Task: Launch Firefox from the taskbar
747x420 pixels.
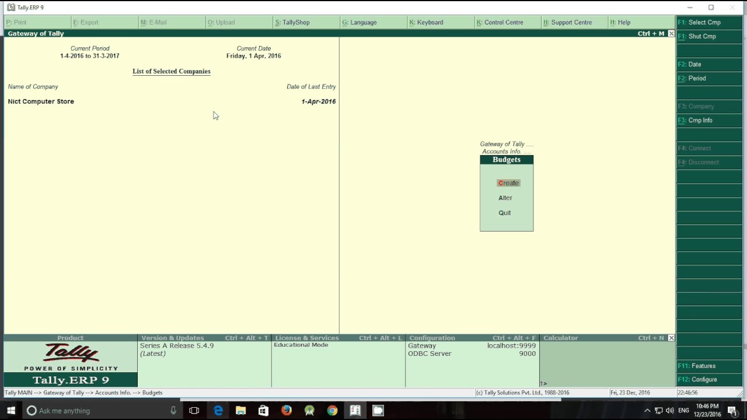Action: [x=287, y=411]
